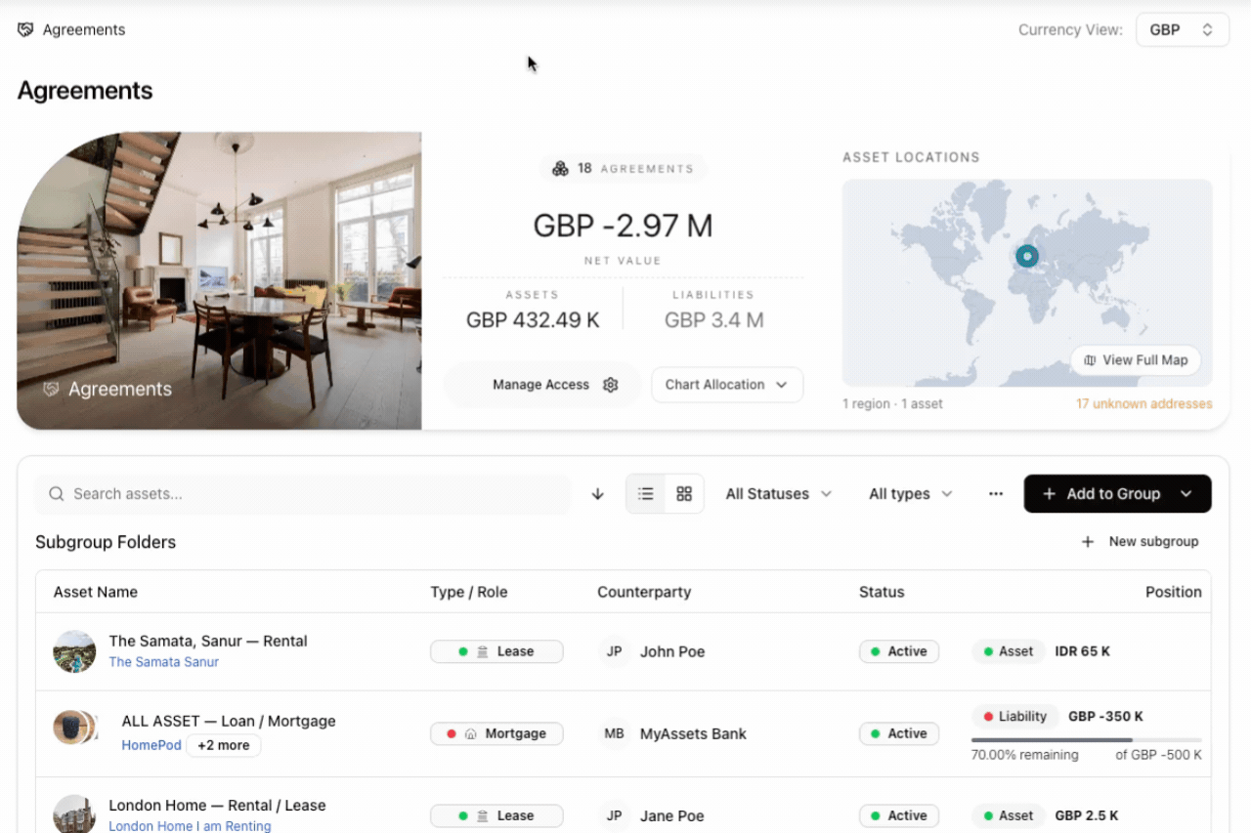Open the Currency View GBP dropdown
Image resolution: width=1251 pixels, height=833 pixels.
1183,29
